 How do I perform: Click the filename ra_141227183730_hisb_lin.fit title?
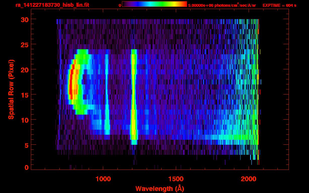(52, 5)
